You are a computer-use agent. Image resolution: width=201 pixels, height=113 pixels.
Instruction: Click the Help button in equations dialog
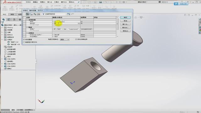pos(125,31)
